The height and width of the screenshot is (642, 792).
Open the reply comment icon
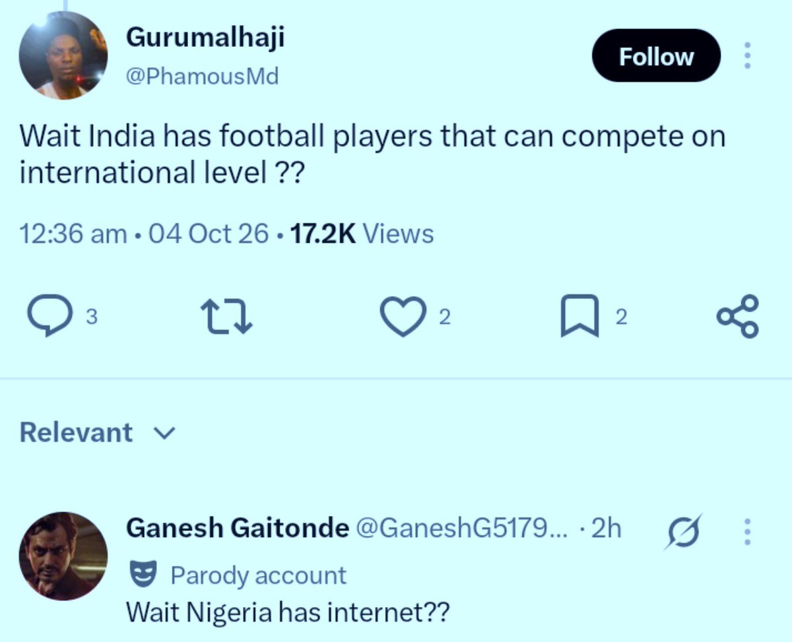(48, 317)
